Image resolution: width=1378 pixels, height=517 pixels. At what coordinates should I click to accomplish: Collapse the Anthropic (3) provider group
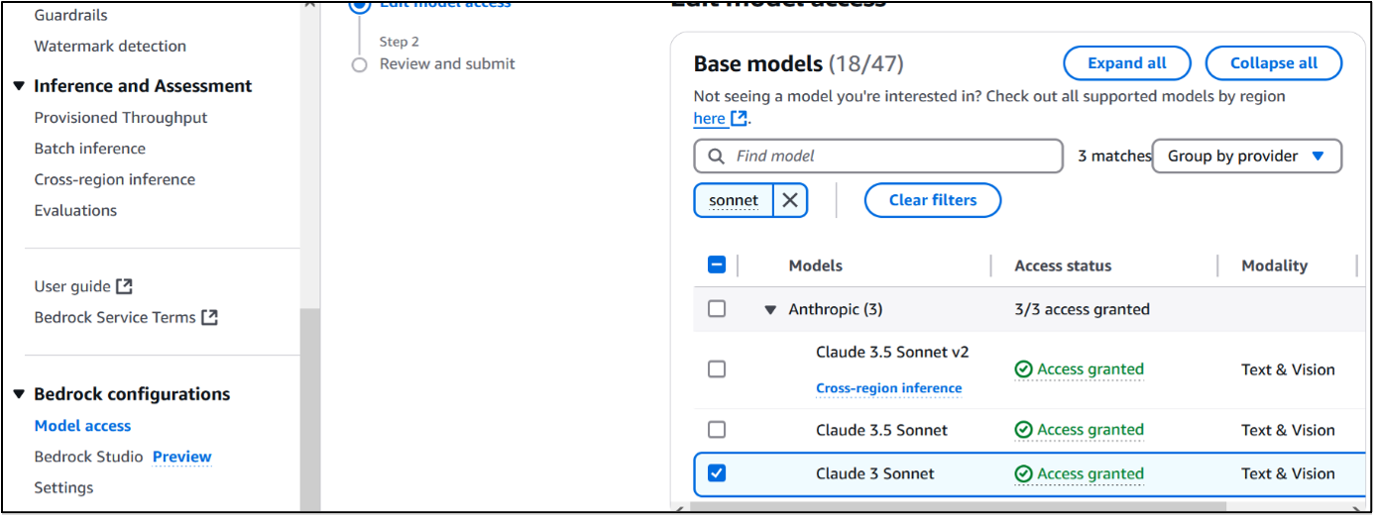click(x=770, y=310)
